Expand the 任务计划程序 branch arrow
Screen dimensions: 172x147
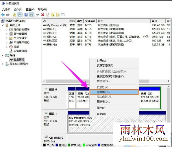pyautogui.click(x=7, y=29)
